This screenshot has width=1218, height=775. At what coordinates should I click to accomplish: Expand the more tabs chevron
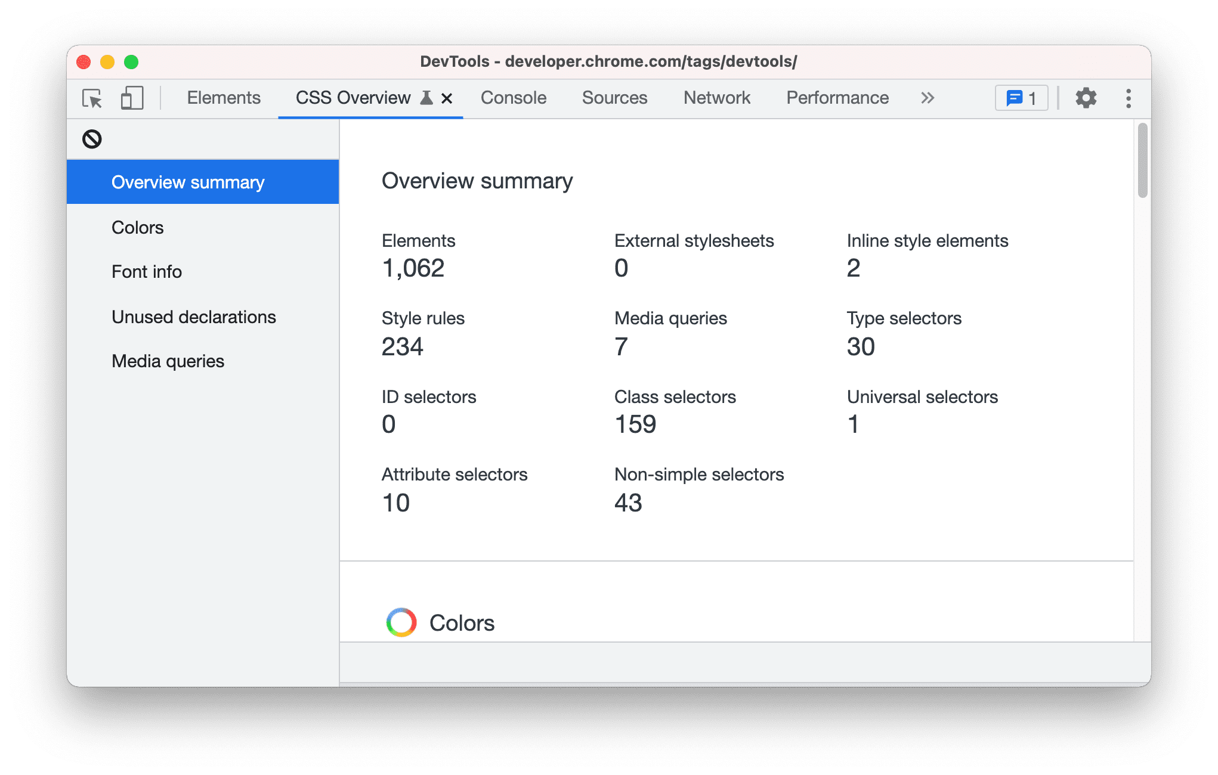[x=926, y=98]
